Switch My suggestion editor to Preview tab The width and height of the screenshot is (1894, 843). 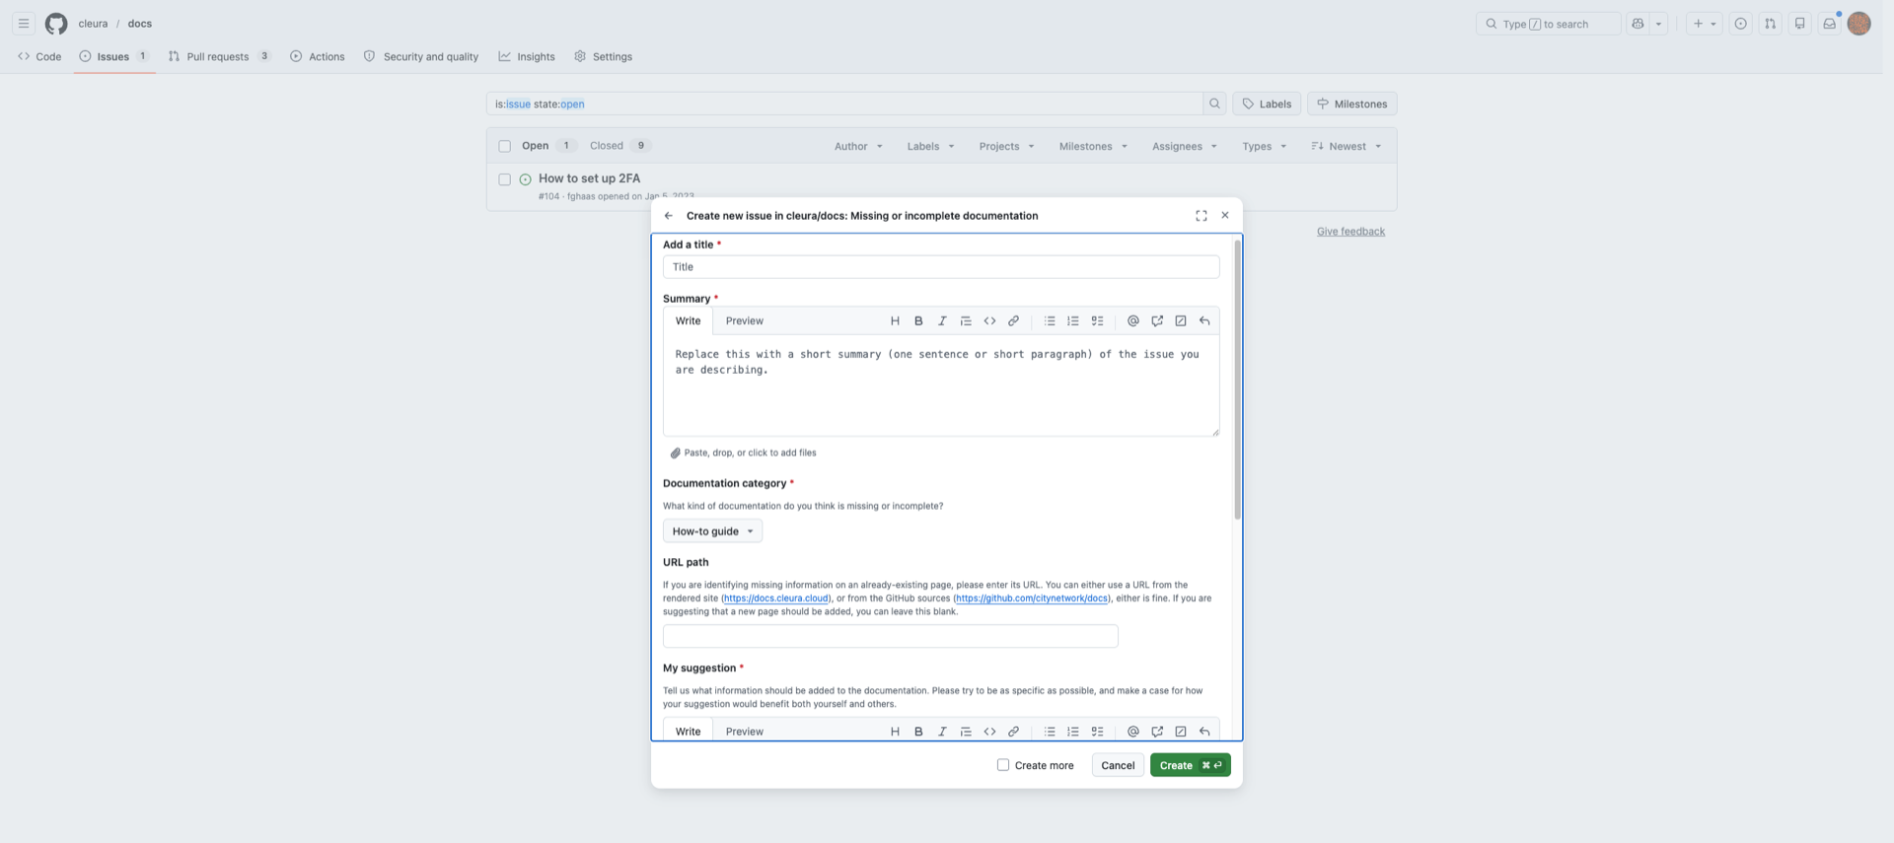(745, 732)
